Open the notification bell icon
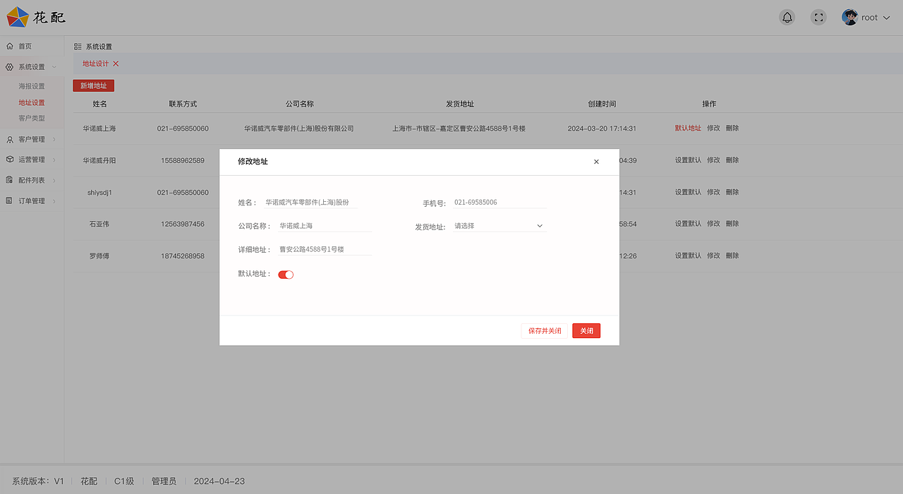Screen dimensions: 903x494 click(787, 17)
